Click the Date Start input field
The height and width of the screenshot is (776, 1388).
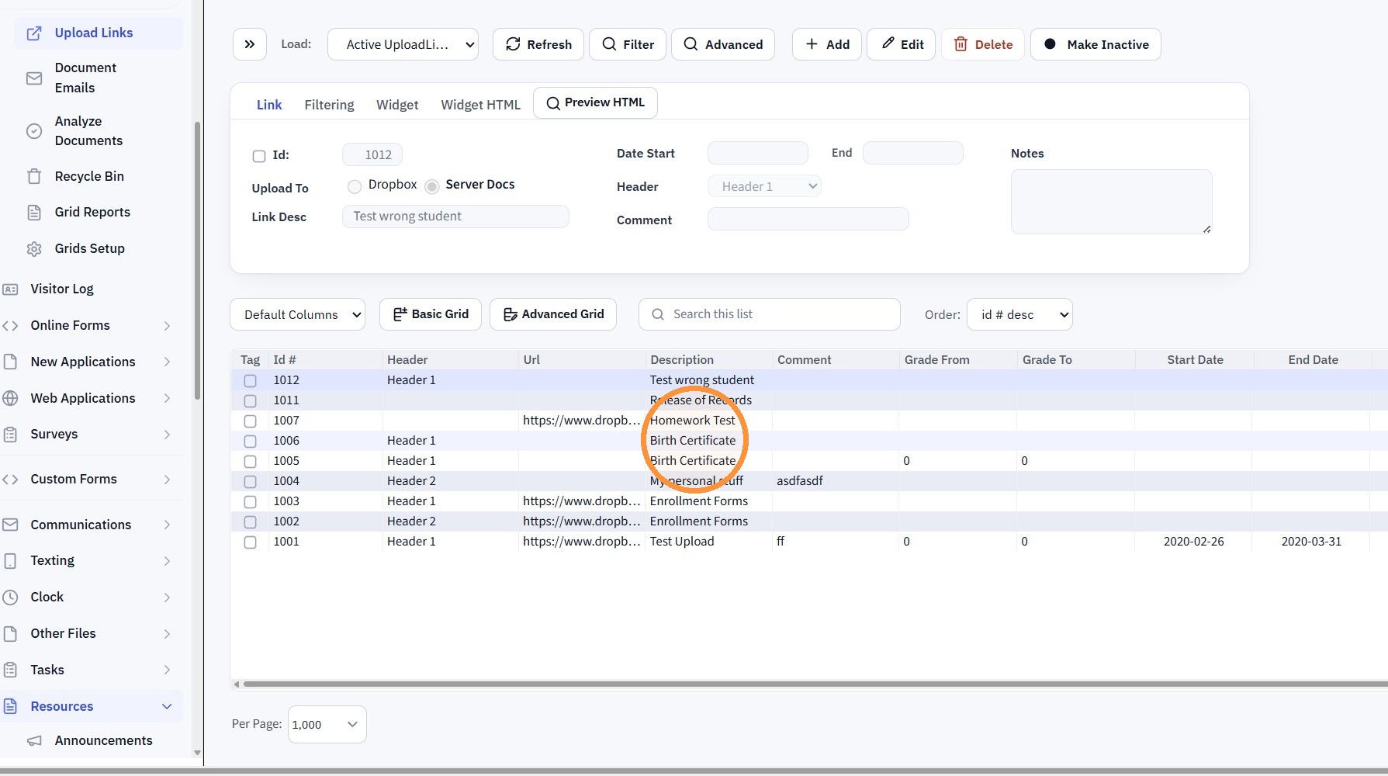tap(758, 153)
